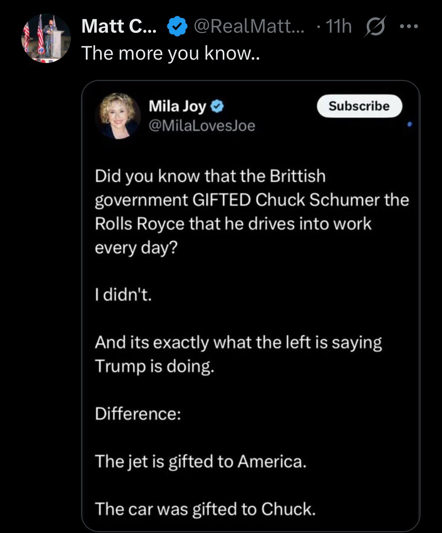Click the tweet text "The more you know.."
The height and width of the screenshot is (533, 442).
[171, 53]
